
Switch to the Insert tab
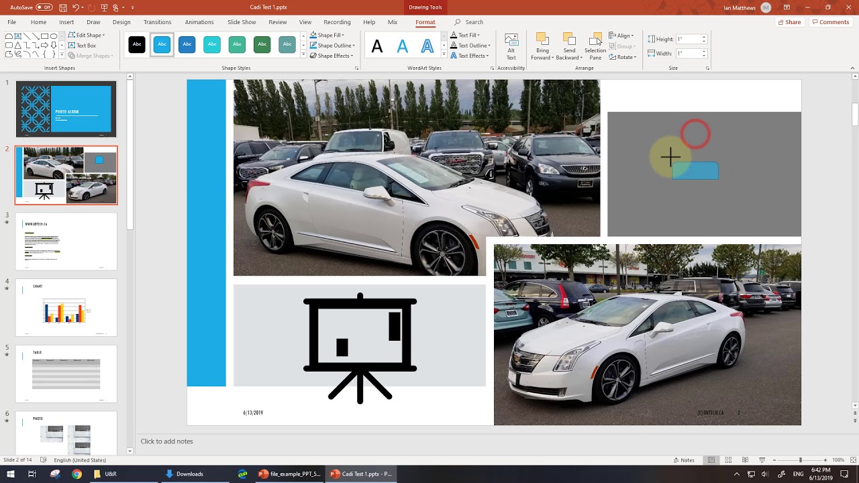tap(66, 22)
